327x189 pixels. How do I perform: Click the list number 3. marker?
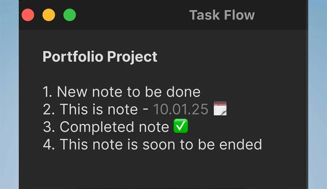point(49,127)
